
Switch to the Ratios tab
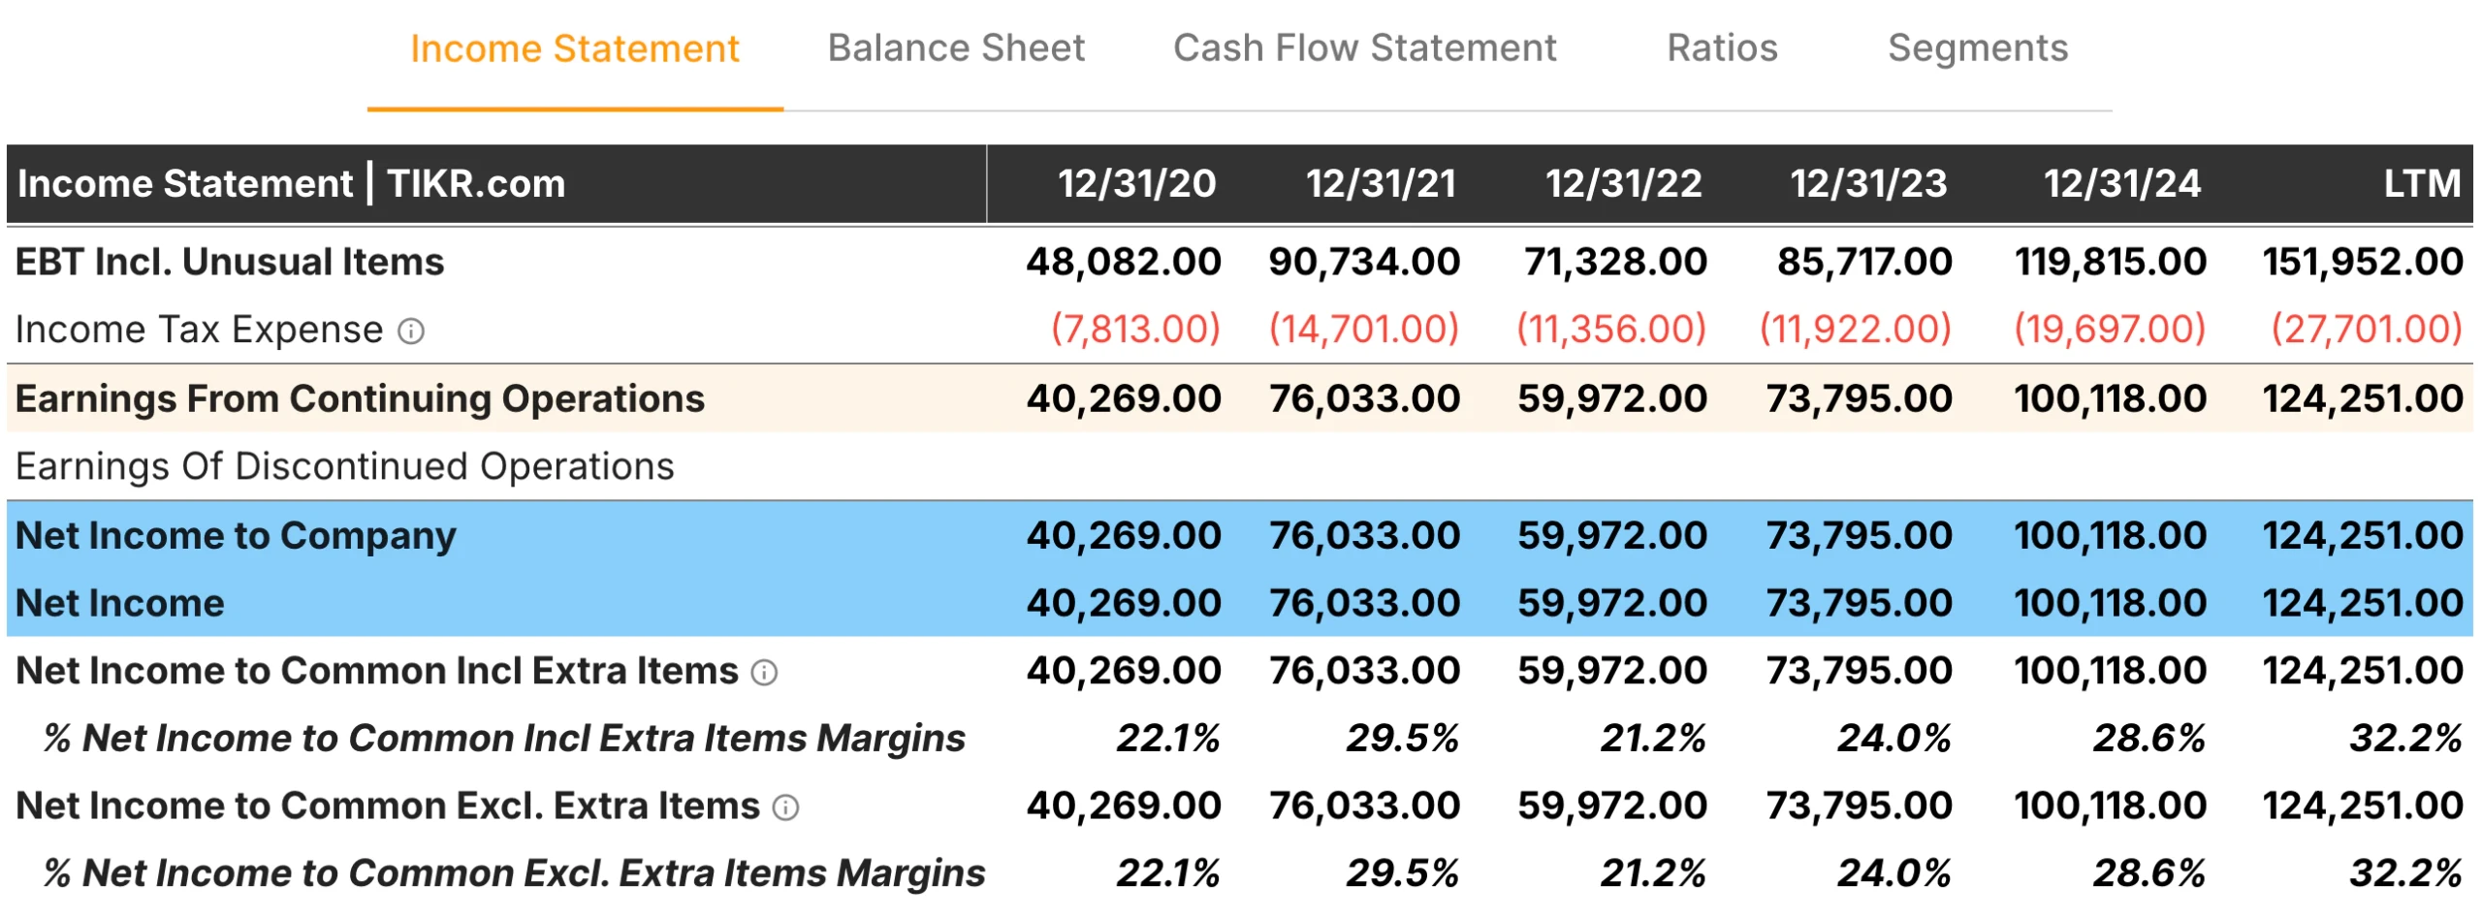click(1721, 47)
